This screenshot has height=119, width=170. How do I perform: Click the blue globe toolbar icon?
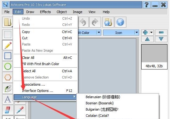[x=120, y=22]
